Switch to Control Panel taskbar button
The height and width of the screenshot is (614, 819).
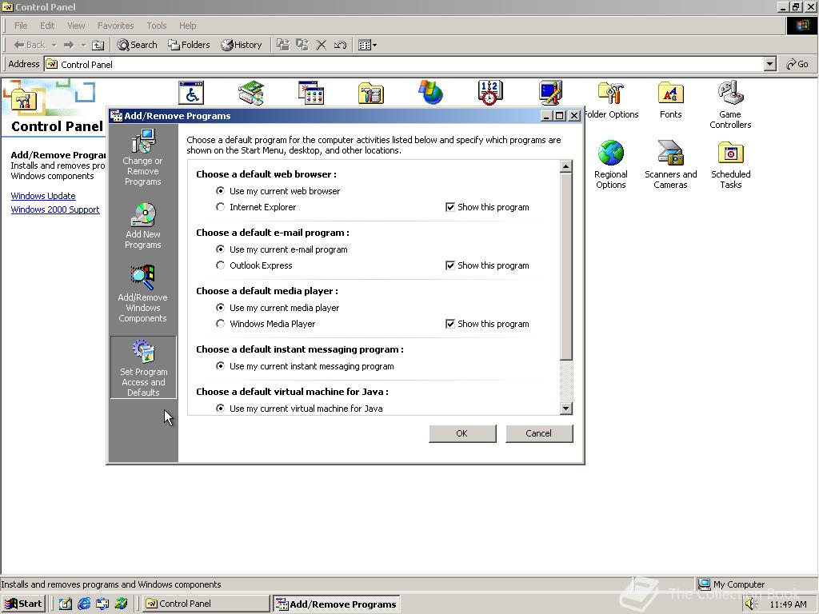pos(206,604)
